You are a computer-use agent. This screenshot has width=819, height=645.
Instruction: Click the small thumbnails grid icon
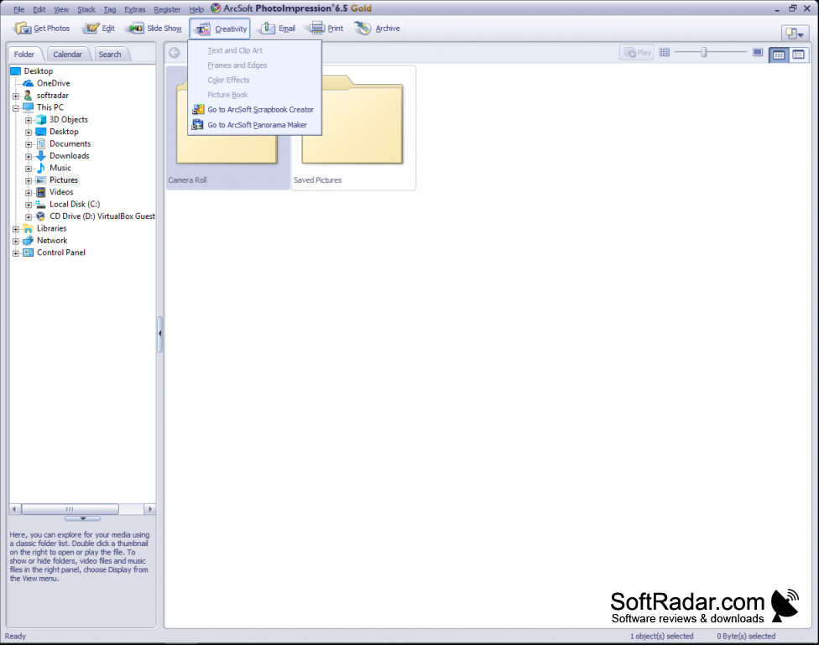tap(664, 52)
